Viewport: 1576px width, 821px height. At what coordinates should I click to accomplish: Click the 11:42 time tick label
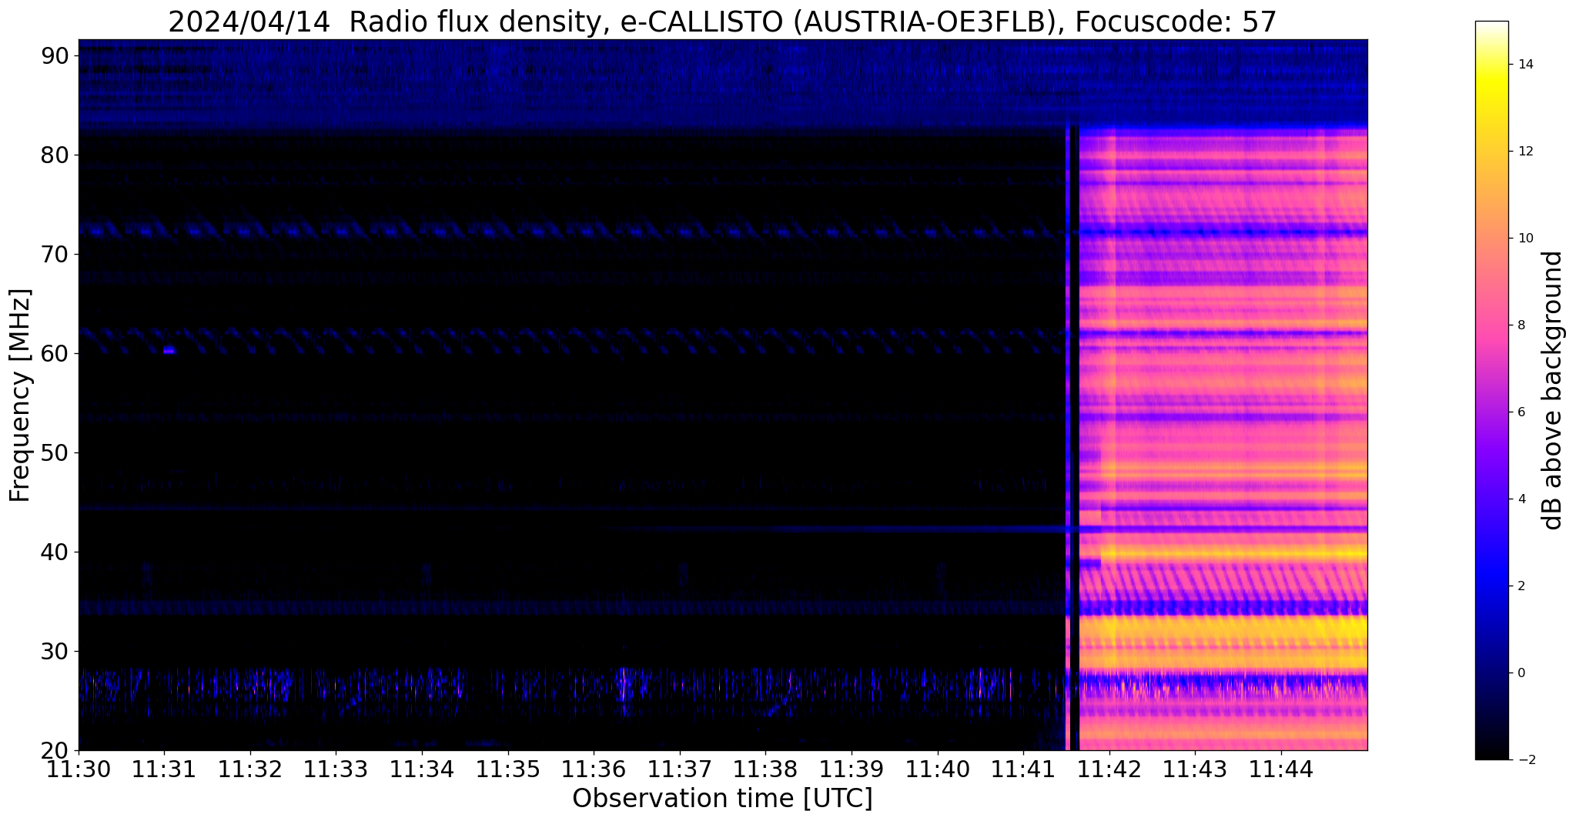pyautogui.click(x=1109, y=769)
